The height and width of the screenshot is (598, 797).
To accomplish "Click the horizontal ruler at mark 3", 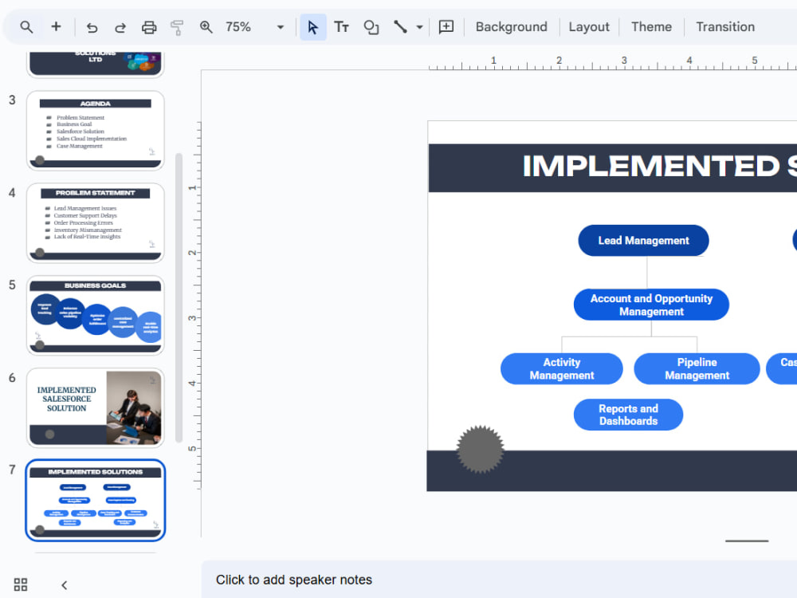I will tap(624, 61).
